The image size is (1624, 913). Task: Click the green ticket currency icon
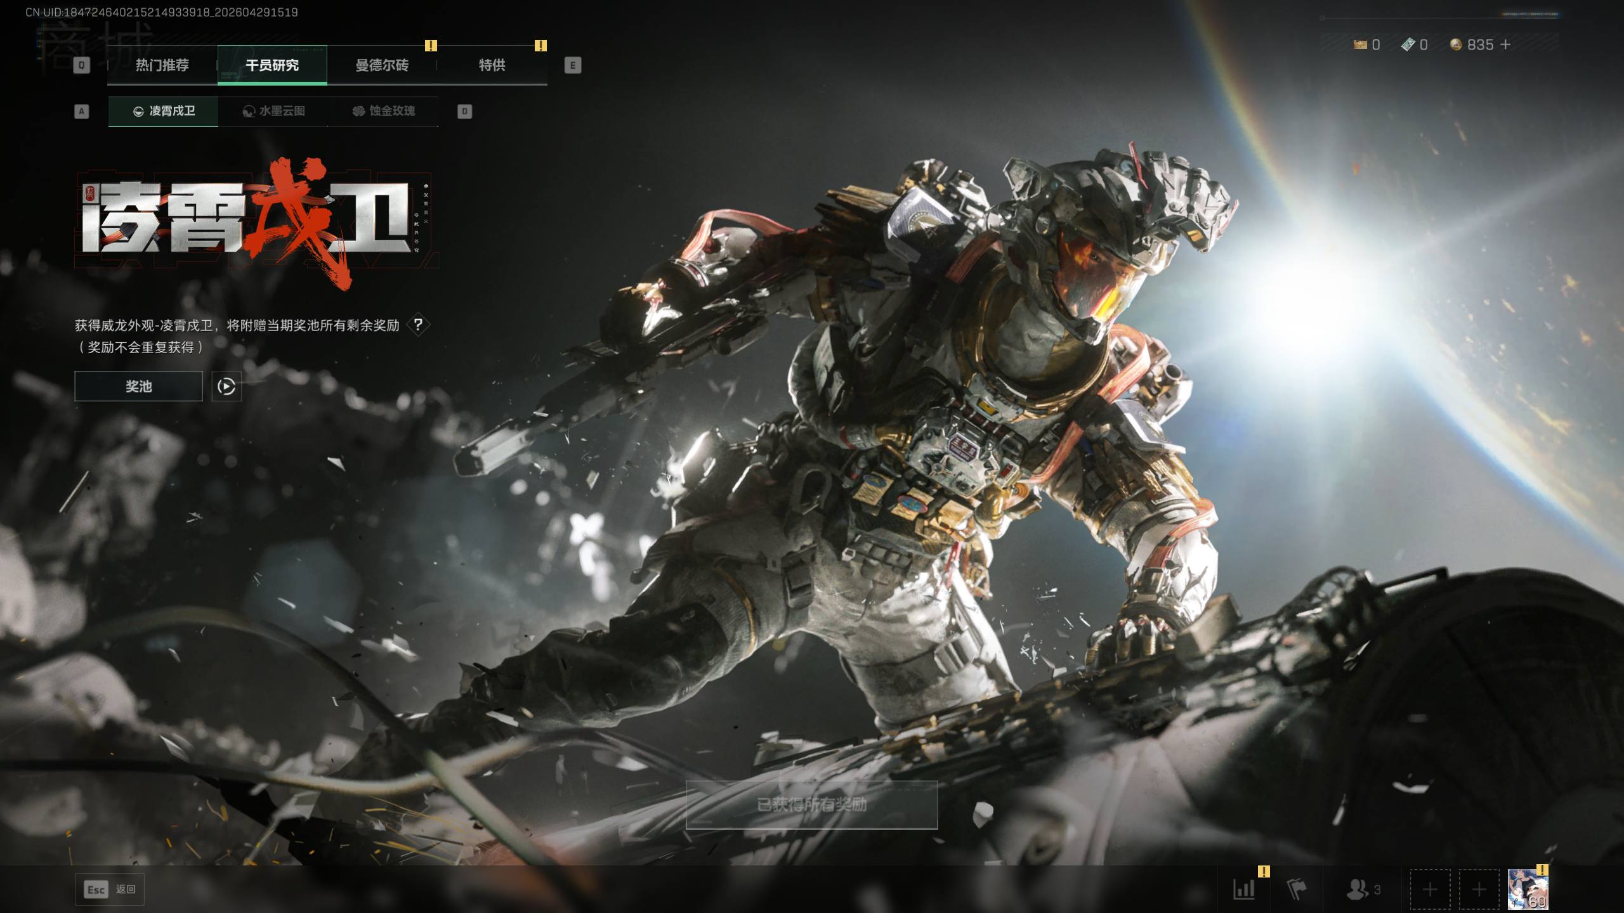(x=1408, y=44)
